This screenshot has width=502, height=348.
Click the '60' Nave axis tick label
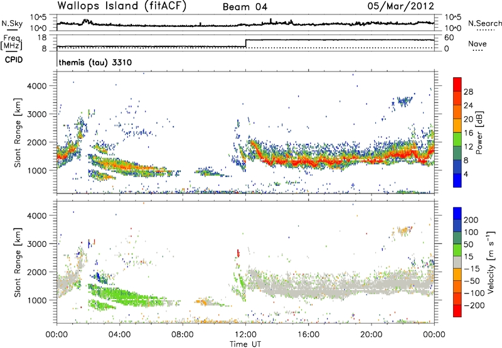(449, 38)
